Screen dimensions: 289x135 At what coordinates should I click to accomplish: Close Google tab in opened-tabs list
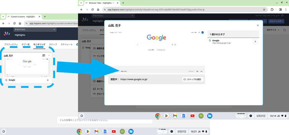tap(255, 41)
